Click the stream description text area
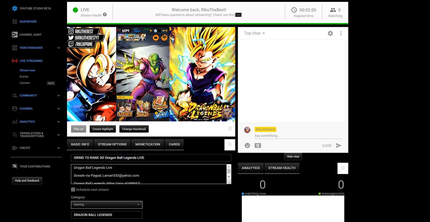This screenshot has height=222, width=430. click(149, 174)
